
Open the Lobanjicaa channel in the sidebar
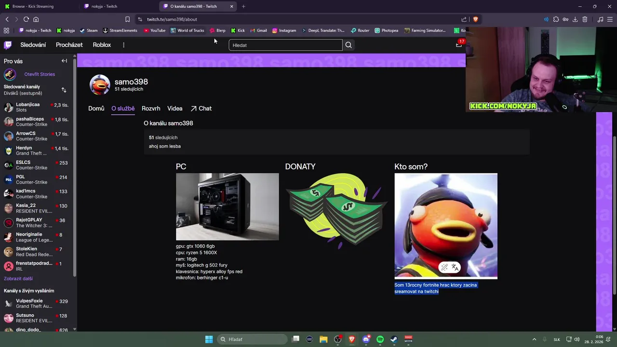click(x=37, y=107)
